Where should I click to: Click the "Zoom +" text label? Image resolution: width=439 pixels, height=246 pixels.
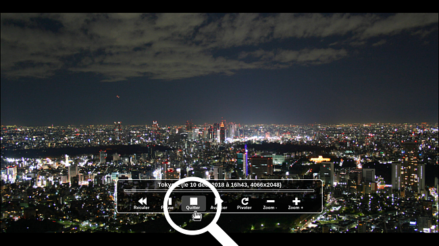(296, 208)
